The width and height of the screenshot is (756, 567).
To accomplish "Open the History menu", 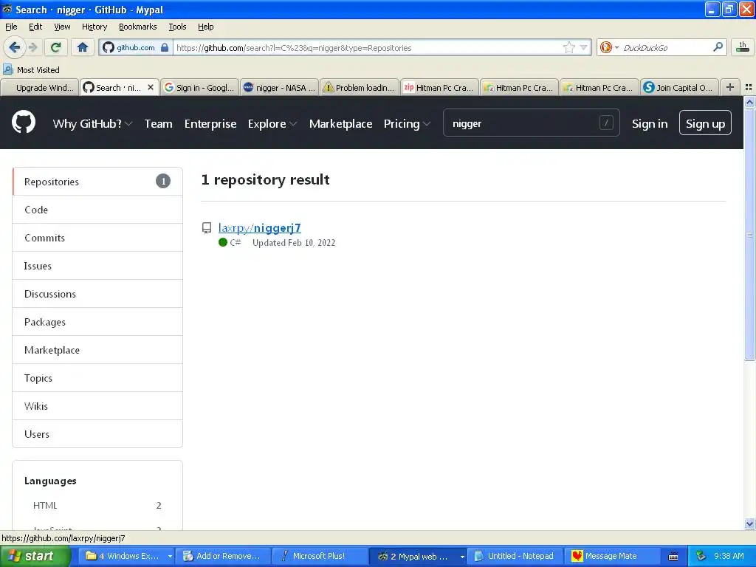I will (94, 27).
